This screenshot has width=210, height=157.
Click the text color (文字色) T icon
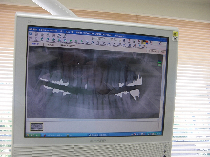(x=139, y=41)
